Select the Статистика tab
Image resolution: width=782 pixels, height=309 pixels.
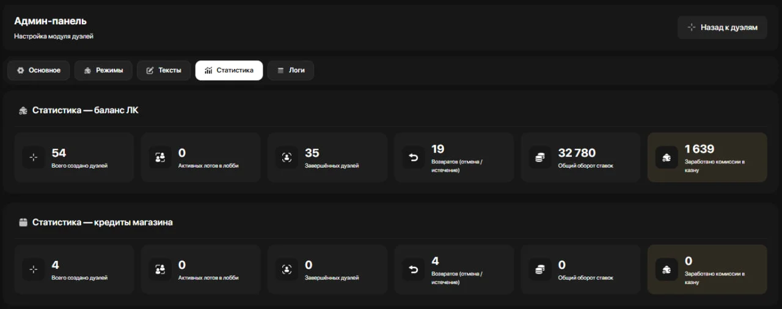[x=229, y=70]
